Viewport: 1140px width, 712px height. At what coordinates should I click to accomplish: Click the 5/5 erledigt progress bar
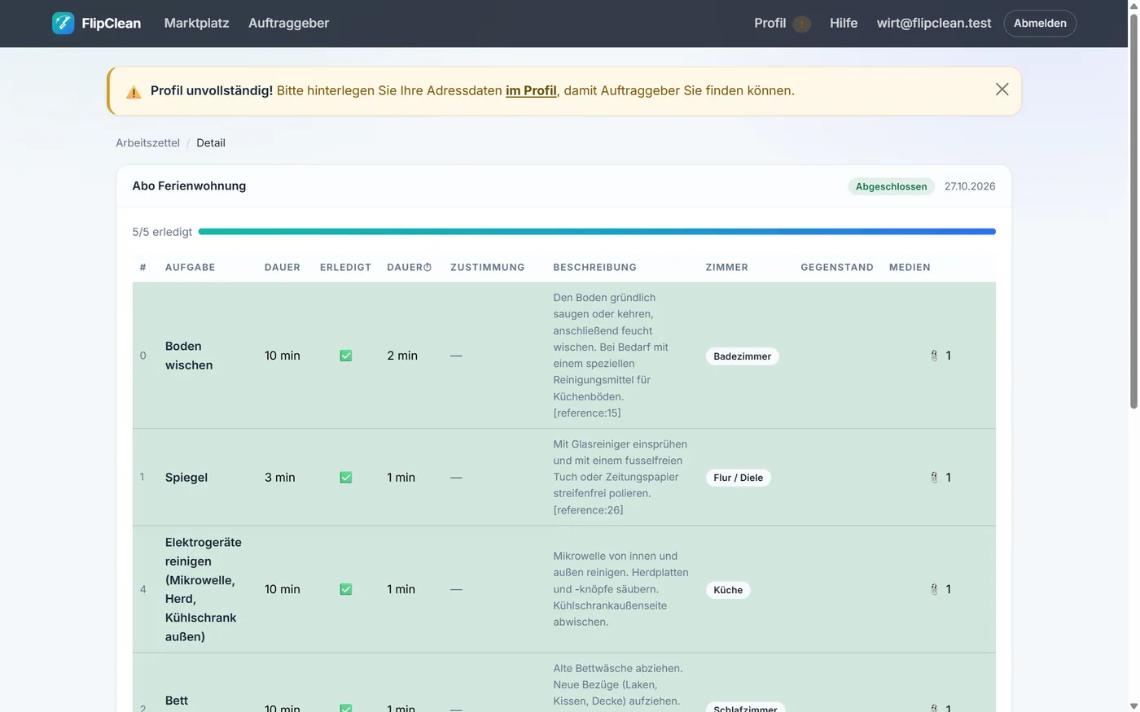click(597, 232)
